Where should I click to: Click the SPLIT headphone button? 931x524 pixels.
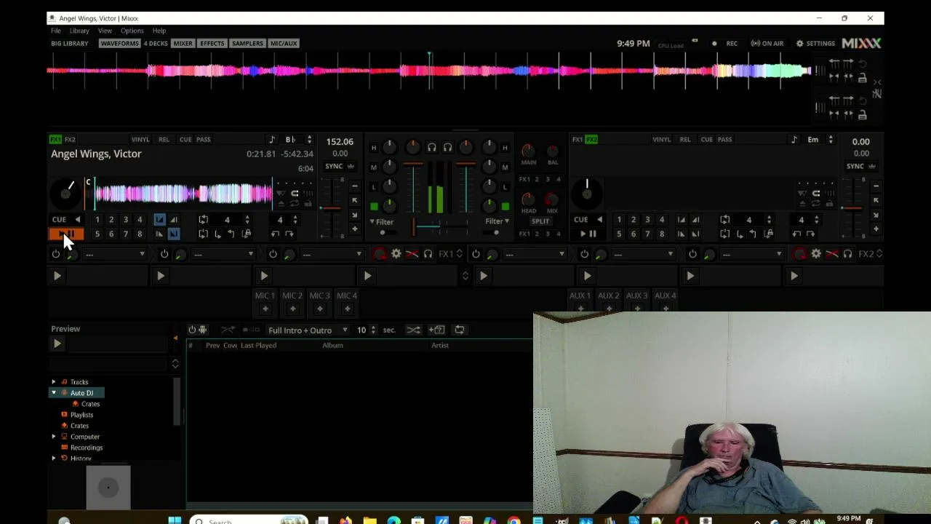click(540, 221)
